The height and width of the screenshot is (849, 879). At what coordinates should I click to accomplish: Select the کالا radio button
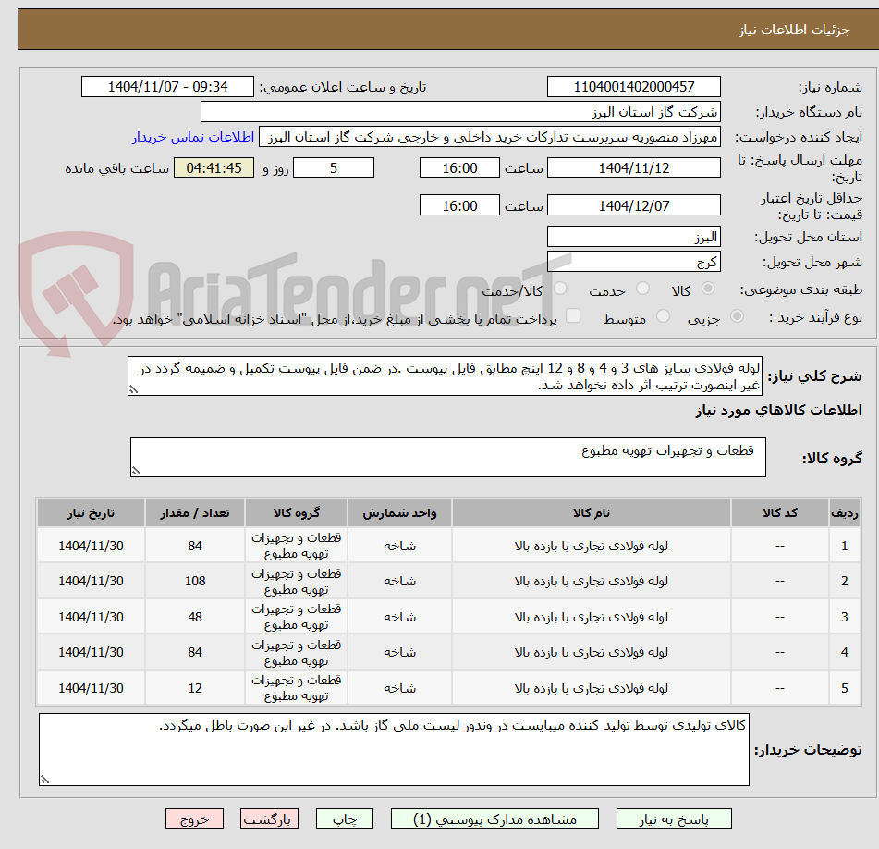[708, 289]
